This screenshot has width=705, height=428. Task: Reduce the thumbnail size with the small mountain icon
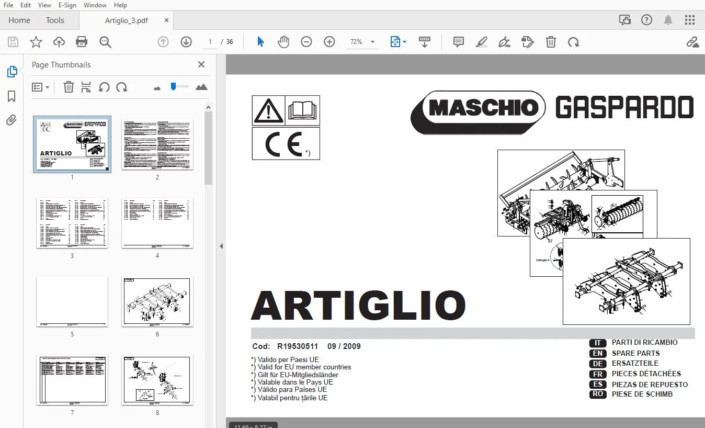(x=157, y=88)
